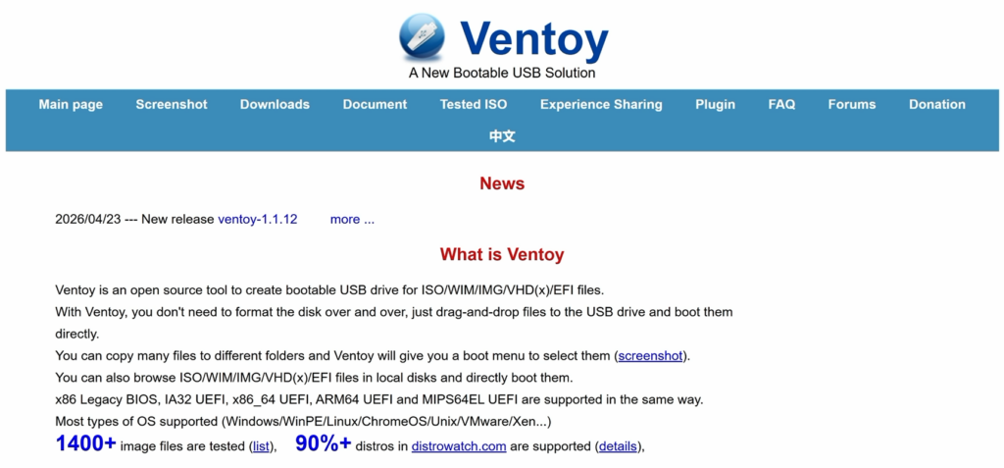Viewport: 1004px width, 468px height.
Task: View the Tested ISO page
Action: 474,105
